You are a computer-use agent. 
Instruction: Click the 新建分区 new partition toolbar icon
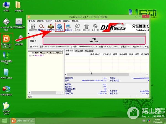[x=69, y=27]
